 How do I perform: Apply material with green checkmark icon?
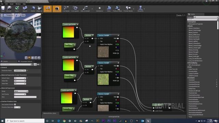click(17, 8)
